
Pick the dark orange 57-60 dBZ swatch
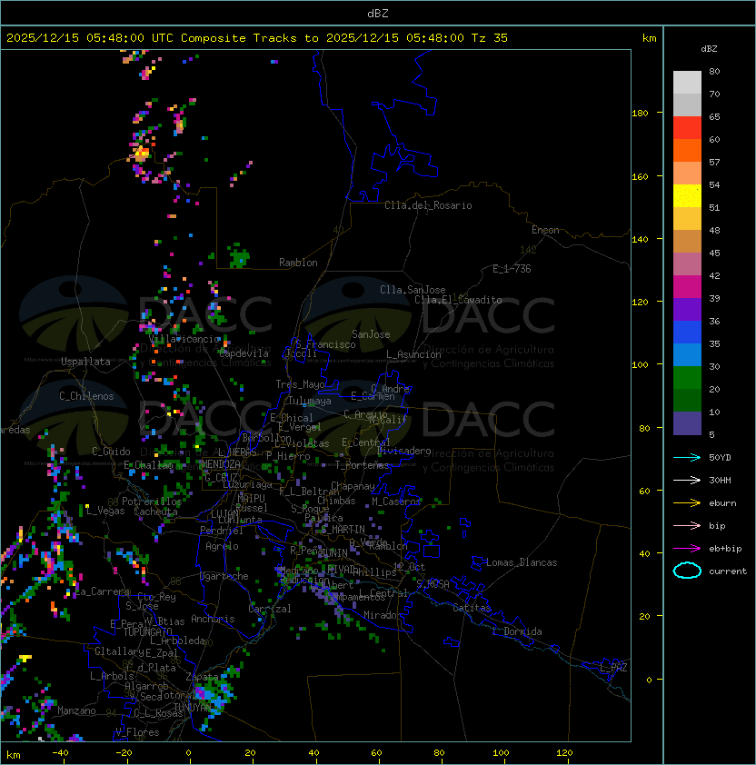pos(687,150)
